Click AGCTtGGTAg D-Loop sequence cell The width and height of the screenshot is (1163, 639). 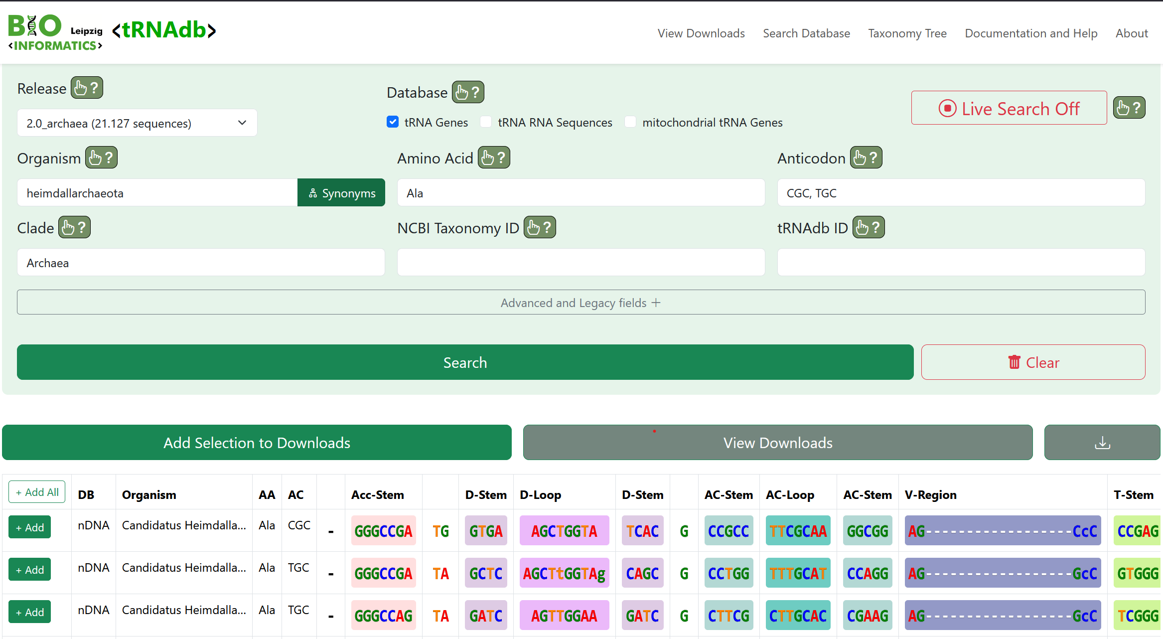(x=564, y=573)
